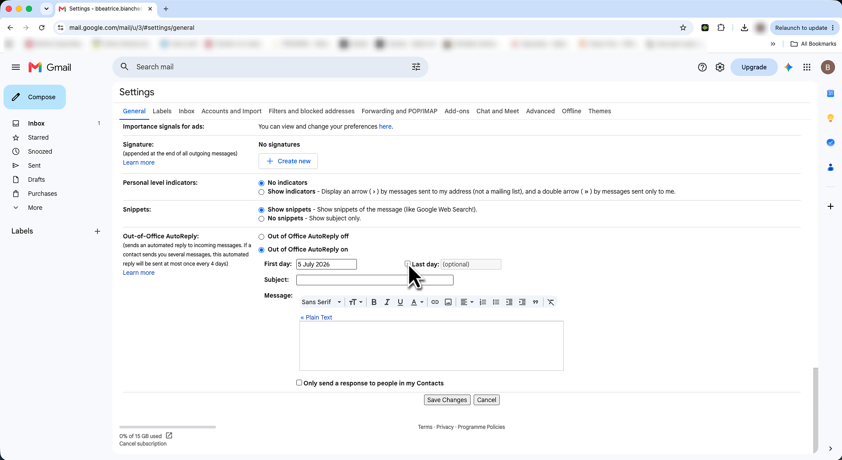This screenshot has height=460, width=842.
Task: Switch to the Labels settings tab
Action: 162,111
